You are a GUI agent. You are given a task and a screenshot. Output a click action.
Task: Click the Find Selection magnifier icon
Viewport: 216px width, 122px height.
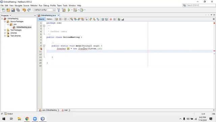(72, 19)
